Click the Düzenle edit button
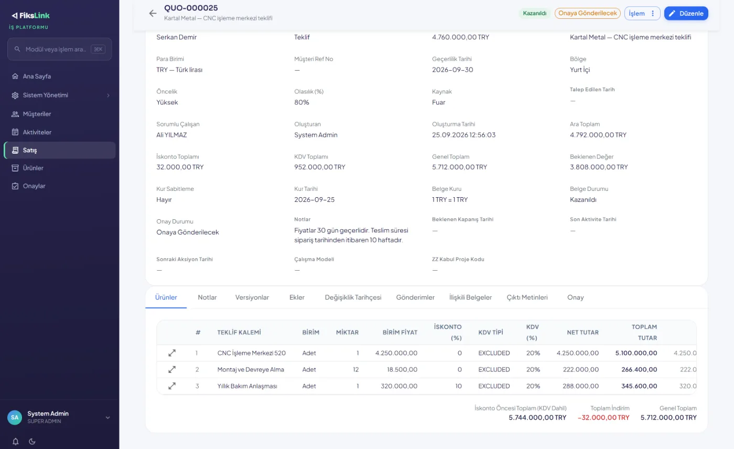The height and width of the screenshot is (449, 734). [686, 13]
